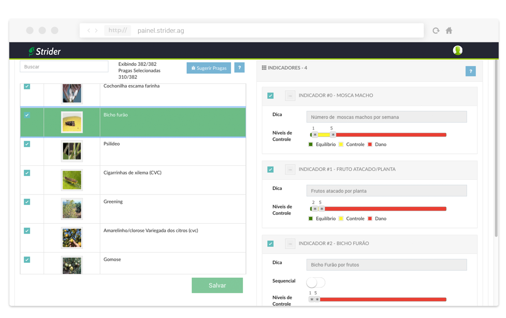506x318 pixels.
Task: Open help in Indicadores panel
Action: pyautogui.click(x=471, y=71)
